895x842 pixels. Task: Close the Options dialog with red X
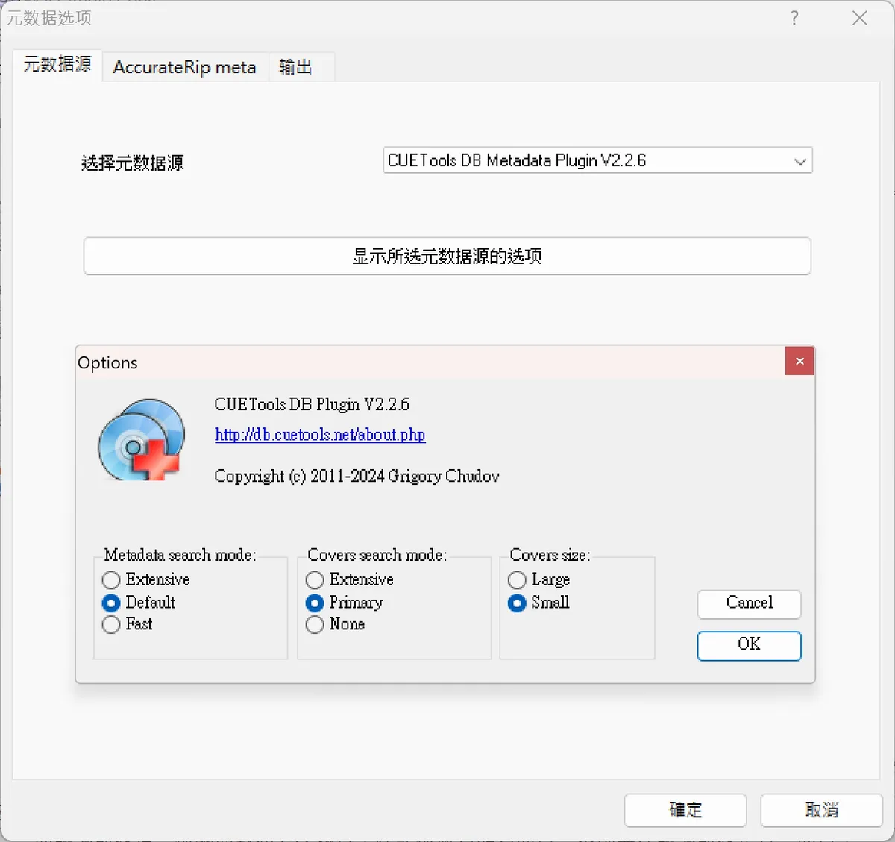point(800,361)
